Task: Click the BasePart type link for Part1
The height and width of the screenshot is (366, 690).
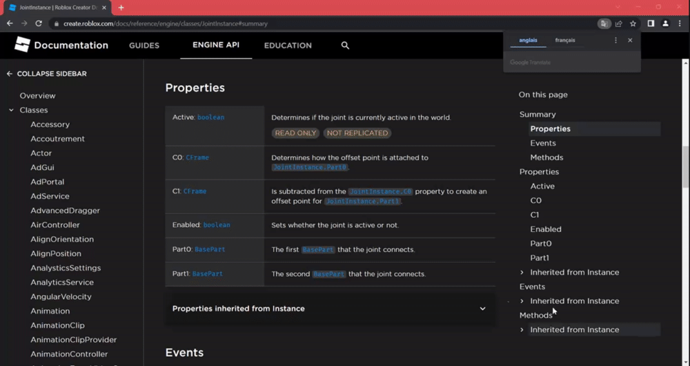Action: click(208, 273)
